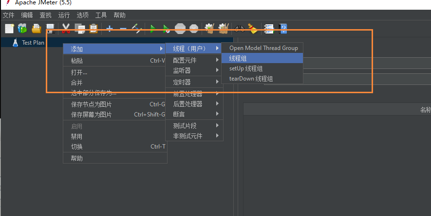Choose 帮助 at the context menu bottom
The height and width of the screenshot is (216, 431).
(114, 158)
